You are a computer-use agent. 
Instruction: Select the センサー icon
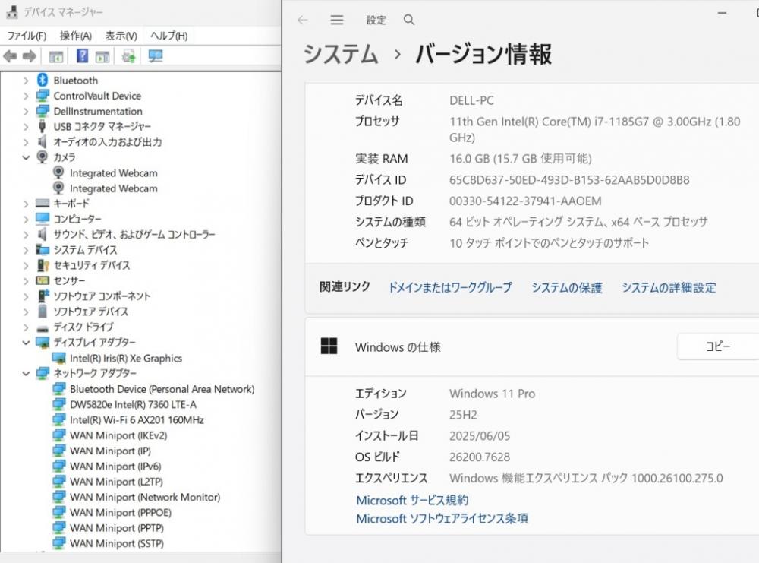[x=43, y=280]
